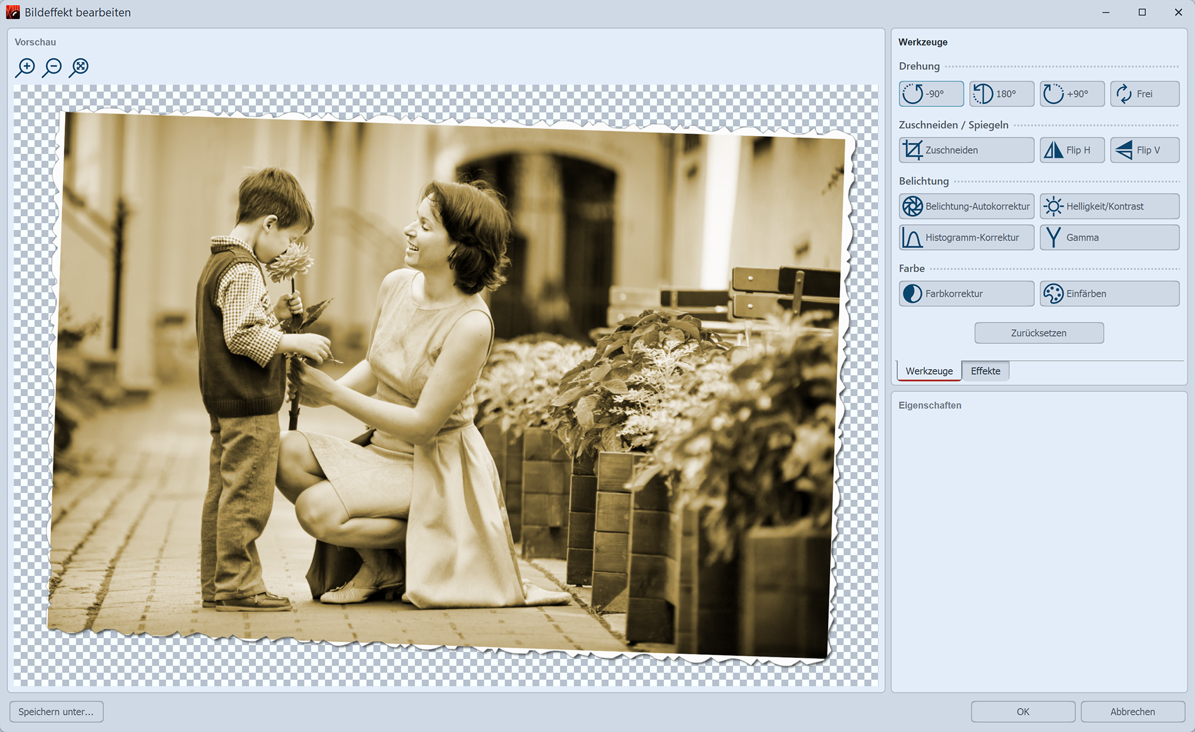This screenshot has width=1195, height=732.
Task: Rotate image by +90 degrees
Action: (1072, 94)
